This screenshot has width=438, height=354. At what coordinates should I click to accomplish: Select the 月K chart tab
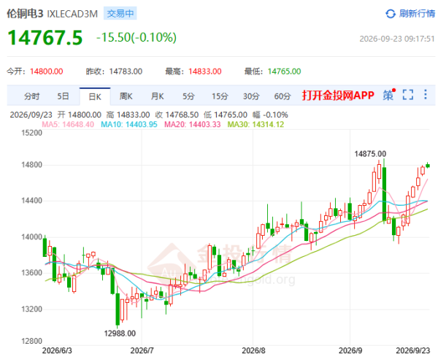pos(157,96)
